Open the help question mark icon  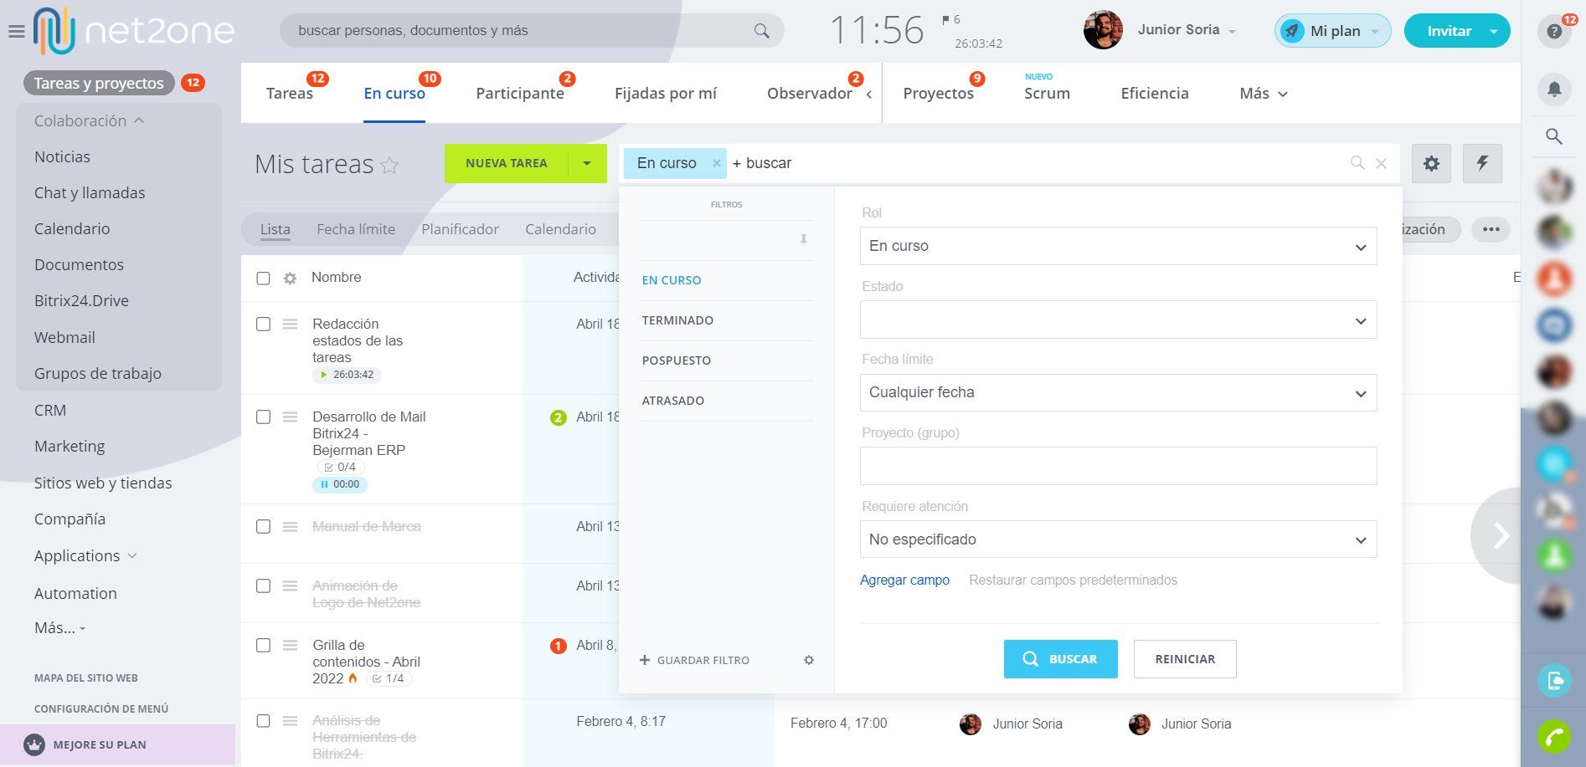click(1554, 32)
